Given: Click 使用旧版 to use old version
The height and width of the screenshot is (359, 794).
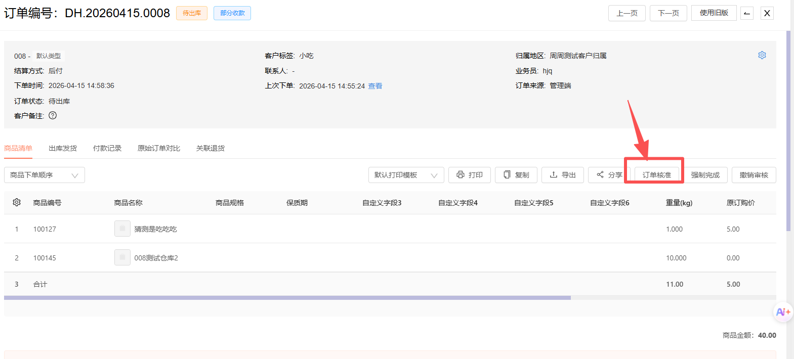Looking at the screenshot, I should [714, 13].
